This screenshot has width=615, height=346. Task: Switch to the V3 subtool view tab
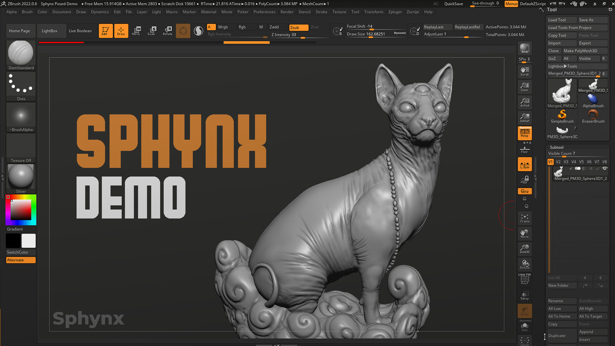click(x=566, y=162)
